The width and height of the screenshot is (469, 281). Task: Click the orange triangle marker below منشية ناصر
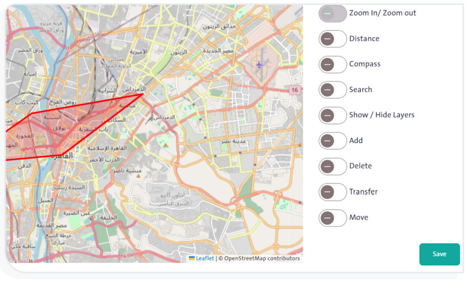[x=138, y=176]
